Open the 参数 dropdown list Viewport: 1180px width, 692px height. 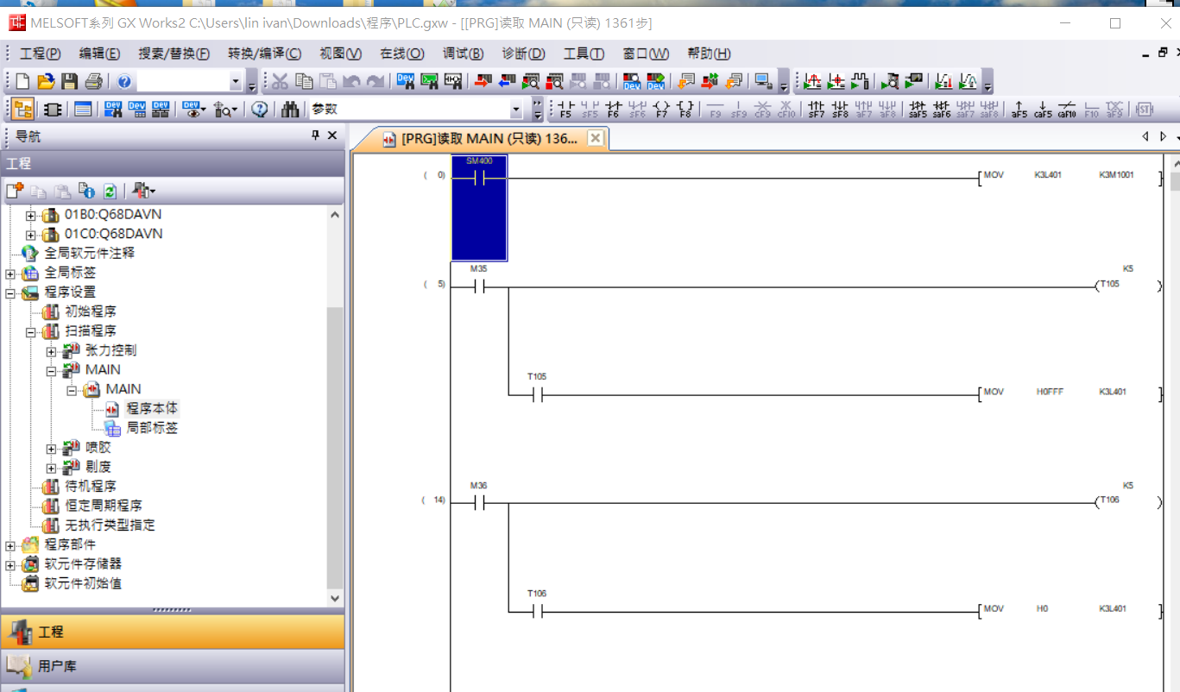516,110
